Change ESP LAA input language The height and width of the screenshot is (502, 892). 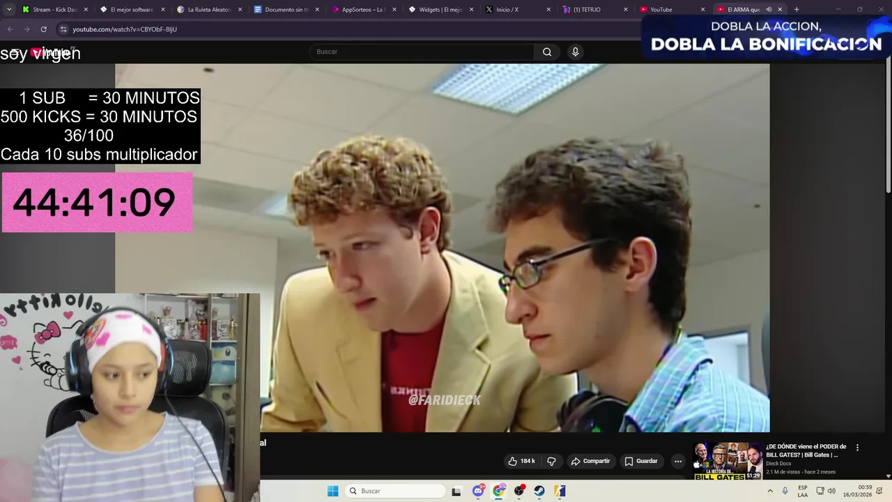pyautogui.click(x=803, y=491)
